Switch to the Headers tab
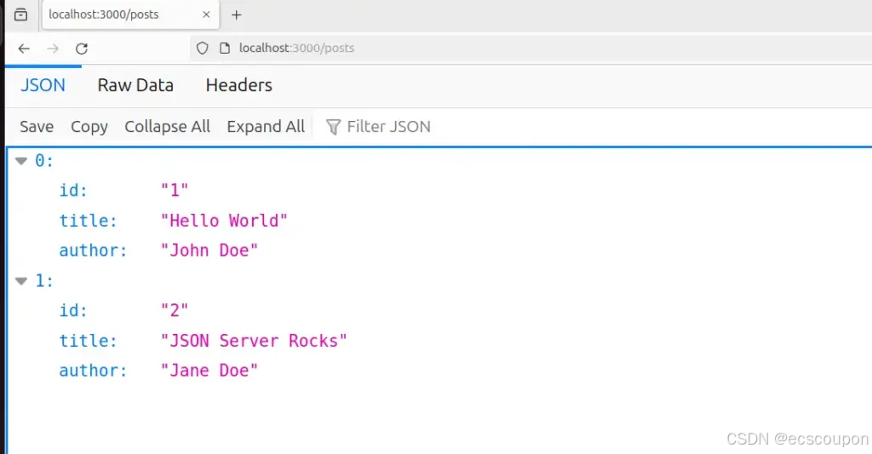The width and height of the screenshot is (872, 454). tap(239, 85)
